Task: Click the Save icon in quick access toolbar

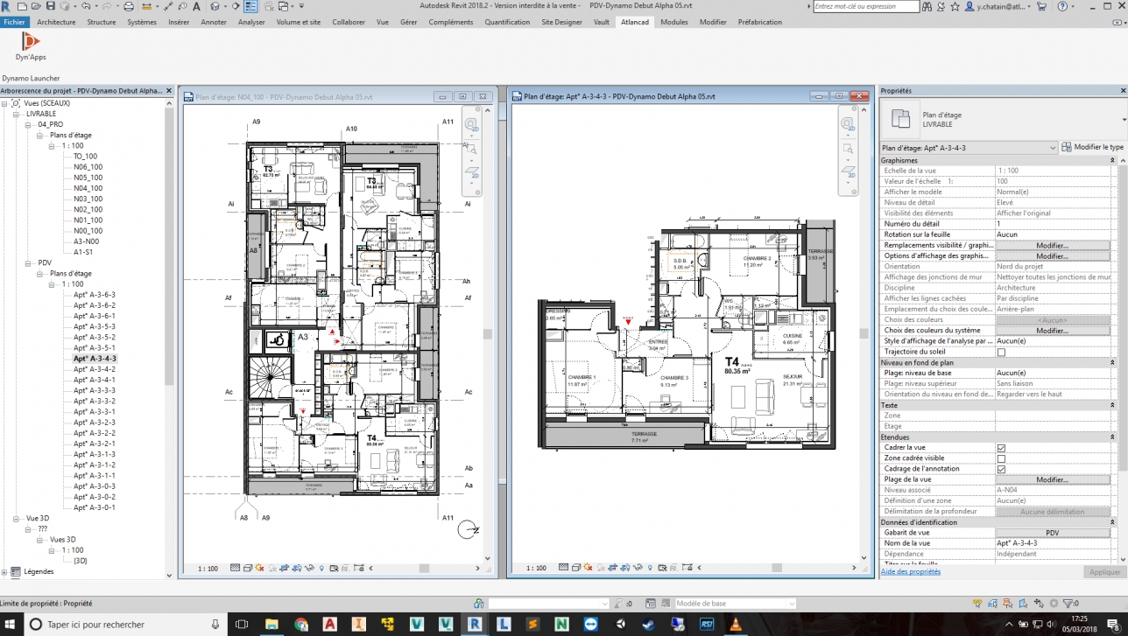Action: point(50,6)
